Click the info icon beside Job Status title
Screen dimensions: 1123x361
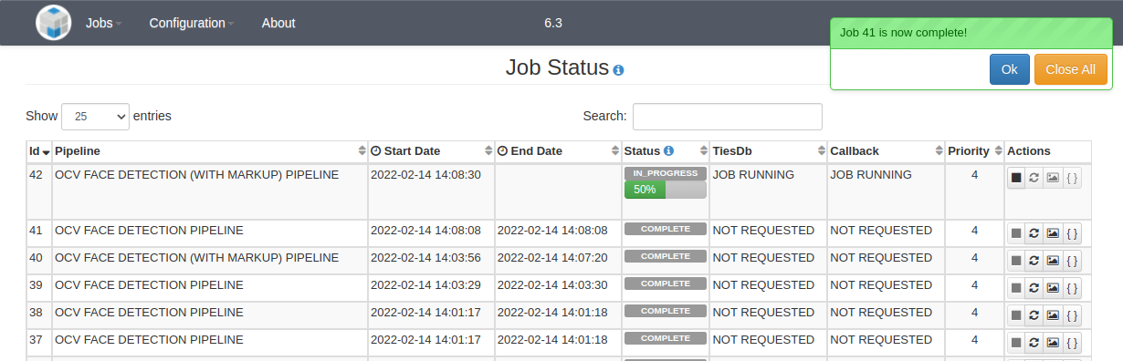pyautogui.click(x=618, y=70)
